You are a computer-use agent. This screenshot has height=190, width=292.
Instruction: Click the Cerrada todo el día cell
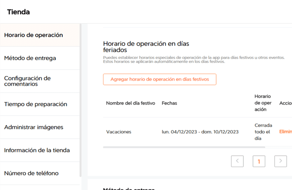pyautogui.click(x=262, y=132)
